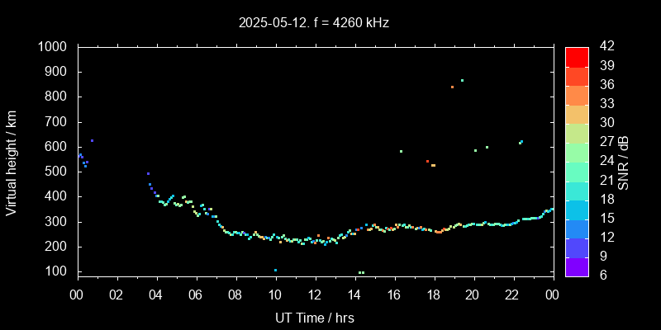Click the '42' label on the SNR colorbar
This screenshot has width=661, height=330.
pyautogui.click(x=604, y=47)
